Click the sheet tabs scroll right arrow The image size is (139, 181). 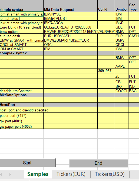[10, 174]
